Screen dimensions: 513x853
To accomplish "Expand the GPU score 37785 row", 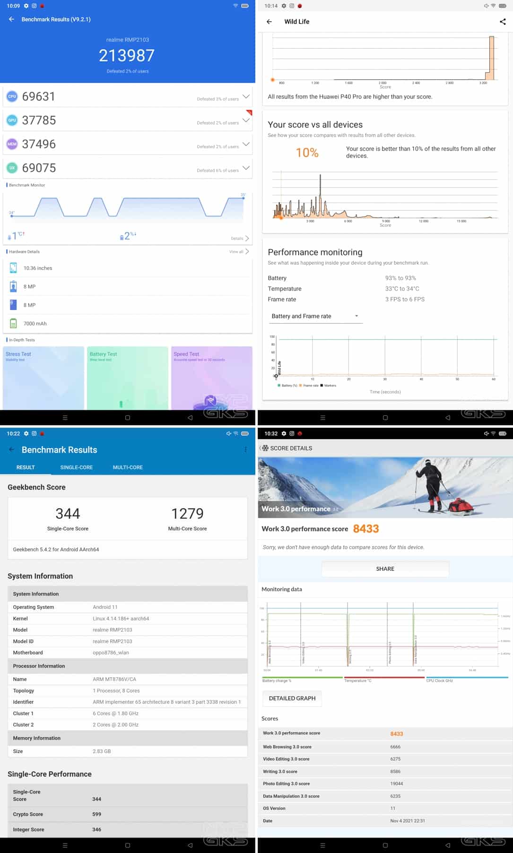I will click(x=246, y=121).
